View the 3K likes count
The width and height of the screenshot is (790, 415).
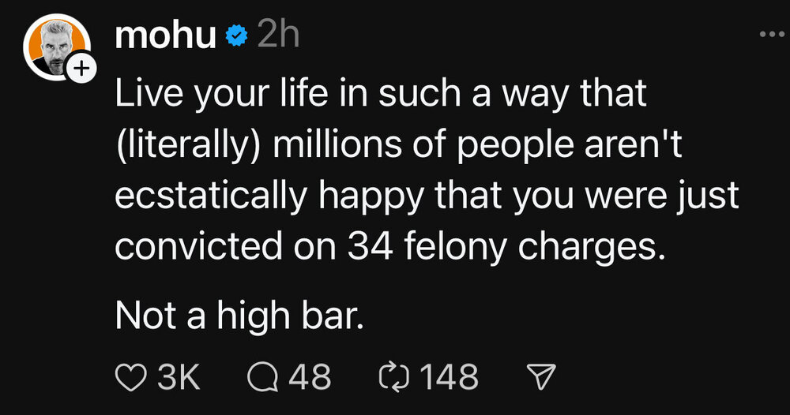[x=179, y=378]
